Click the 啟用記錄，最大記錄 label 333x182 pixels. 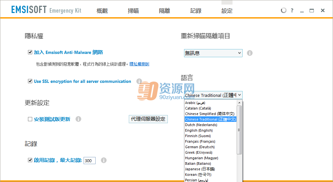click(58, 160)
